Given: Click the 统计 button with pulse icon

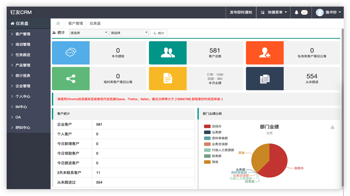Looking at the screenshot, I should [158, 33].
